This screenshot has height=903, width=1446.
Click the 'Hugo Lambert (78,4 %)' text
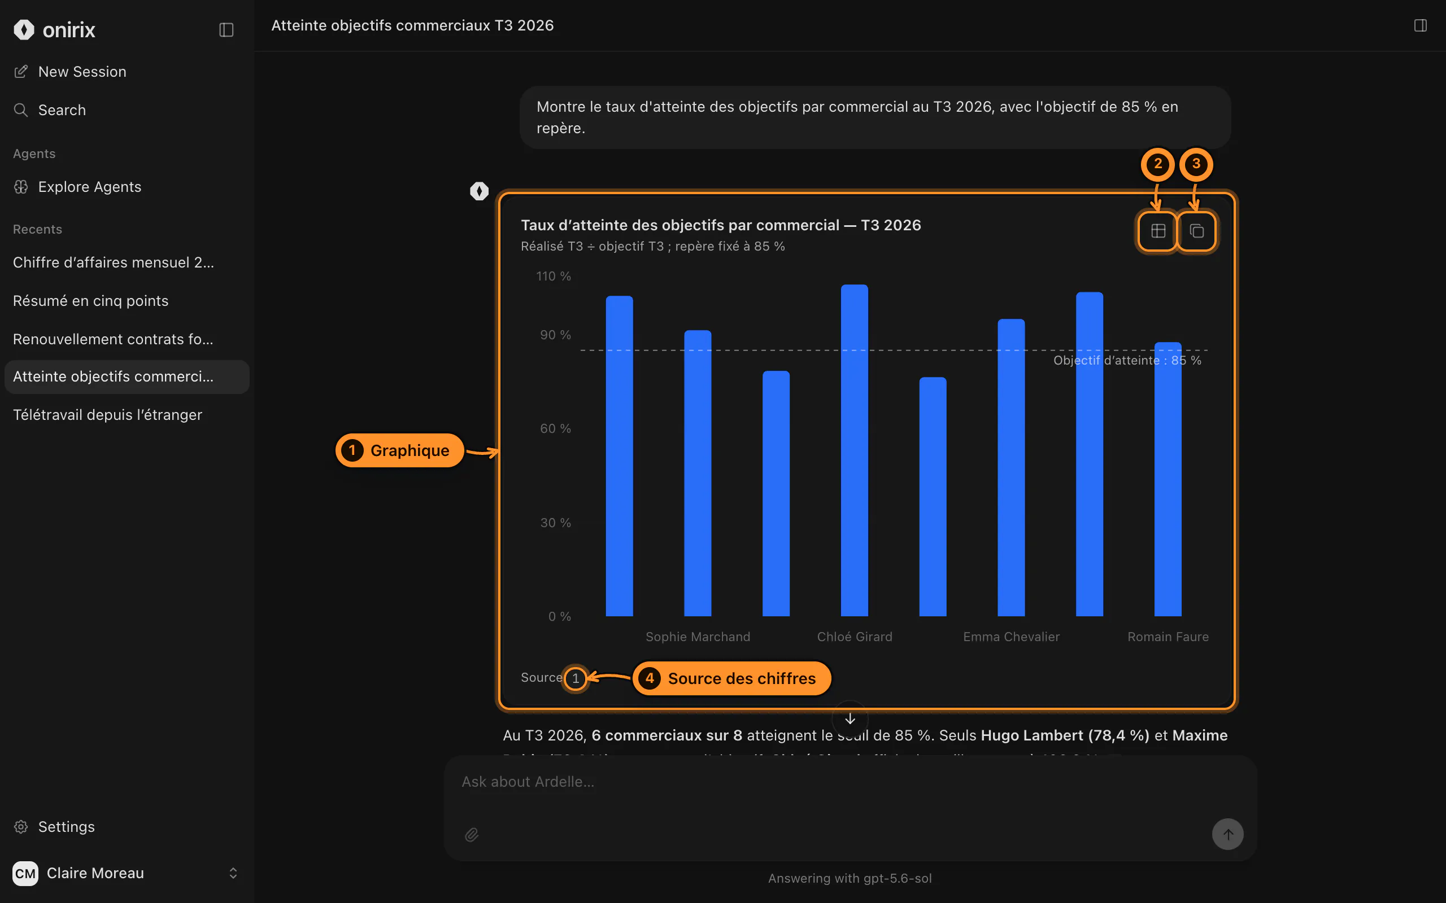pyautogui.click(x=1065, y=735)
